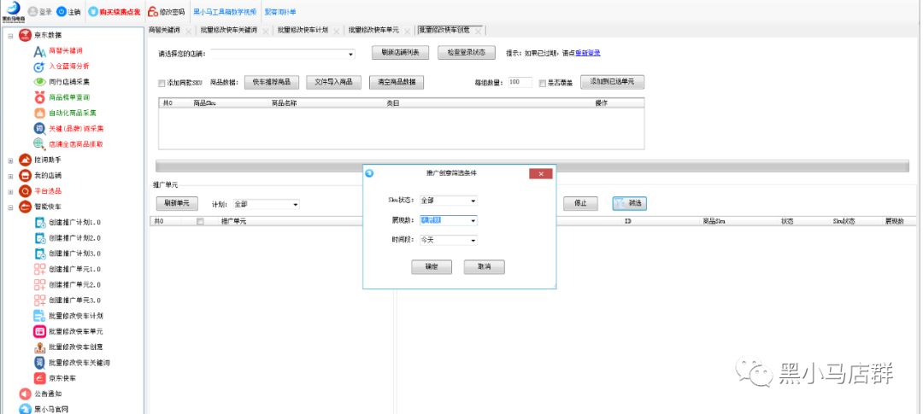This screenshot has width=923, height=414.
Task: Click the 添加到已选单元 button
Action: tap(612, 82)
